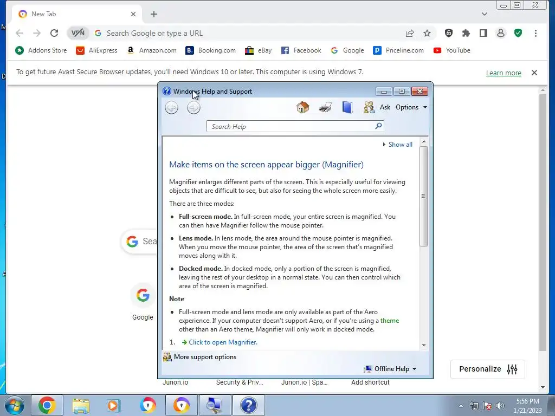
Task: Click the browser page scrollbar down arrow
Action: pyautogui.click(x=543, y=387)
